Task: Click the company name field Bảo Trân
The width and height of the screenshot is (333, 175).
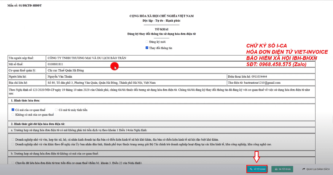Action: (x=180, y=58)
